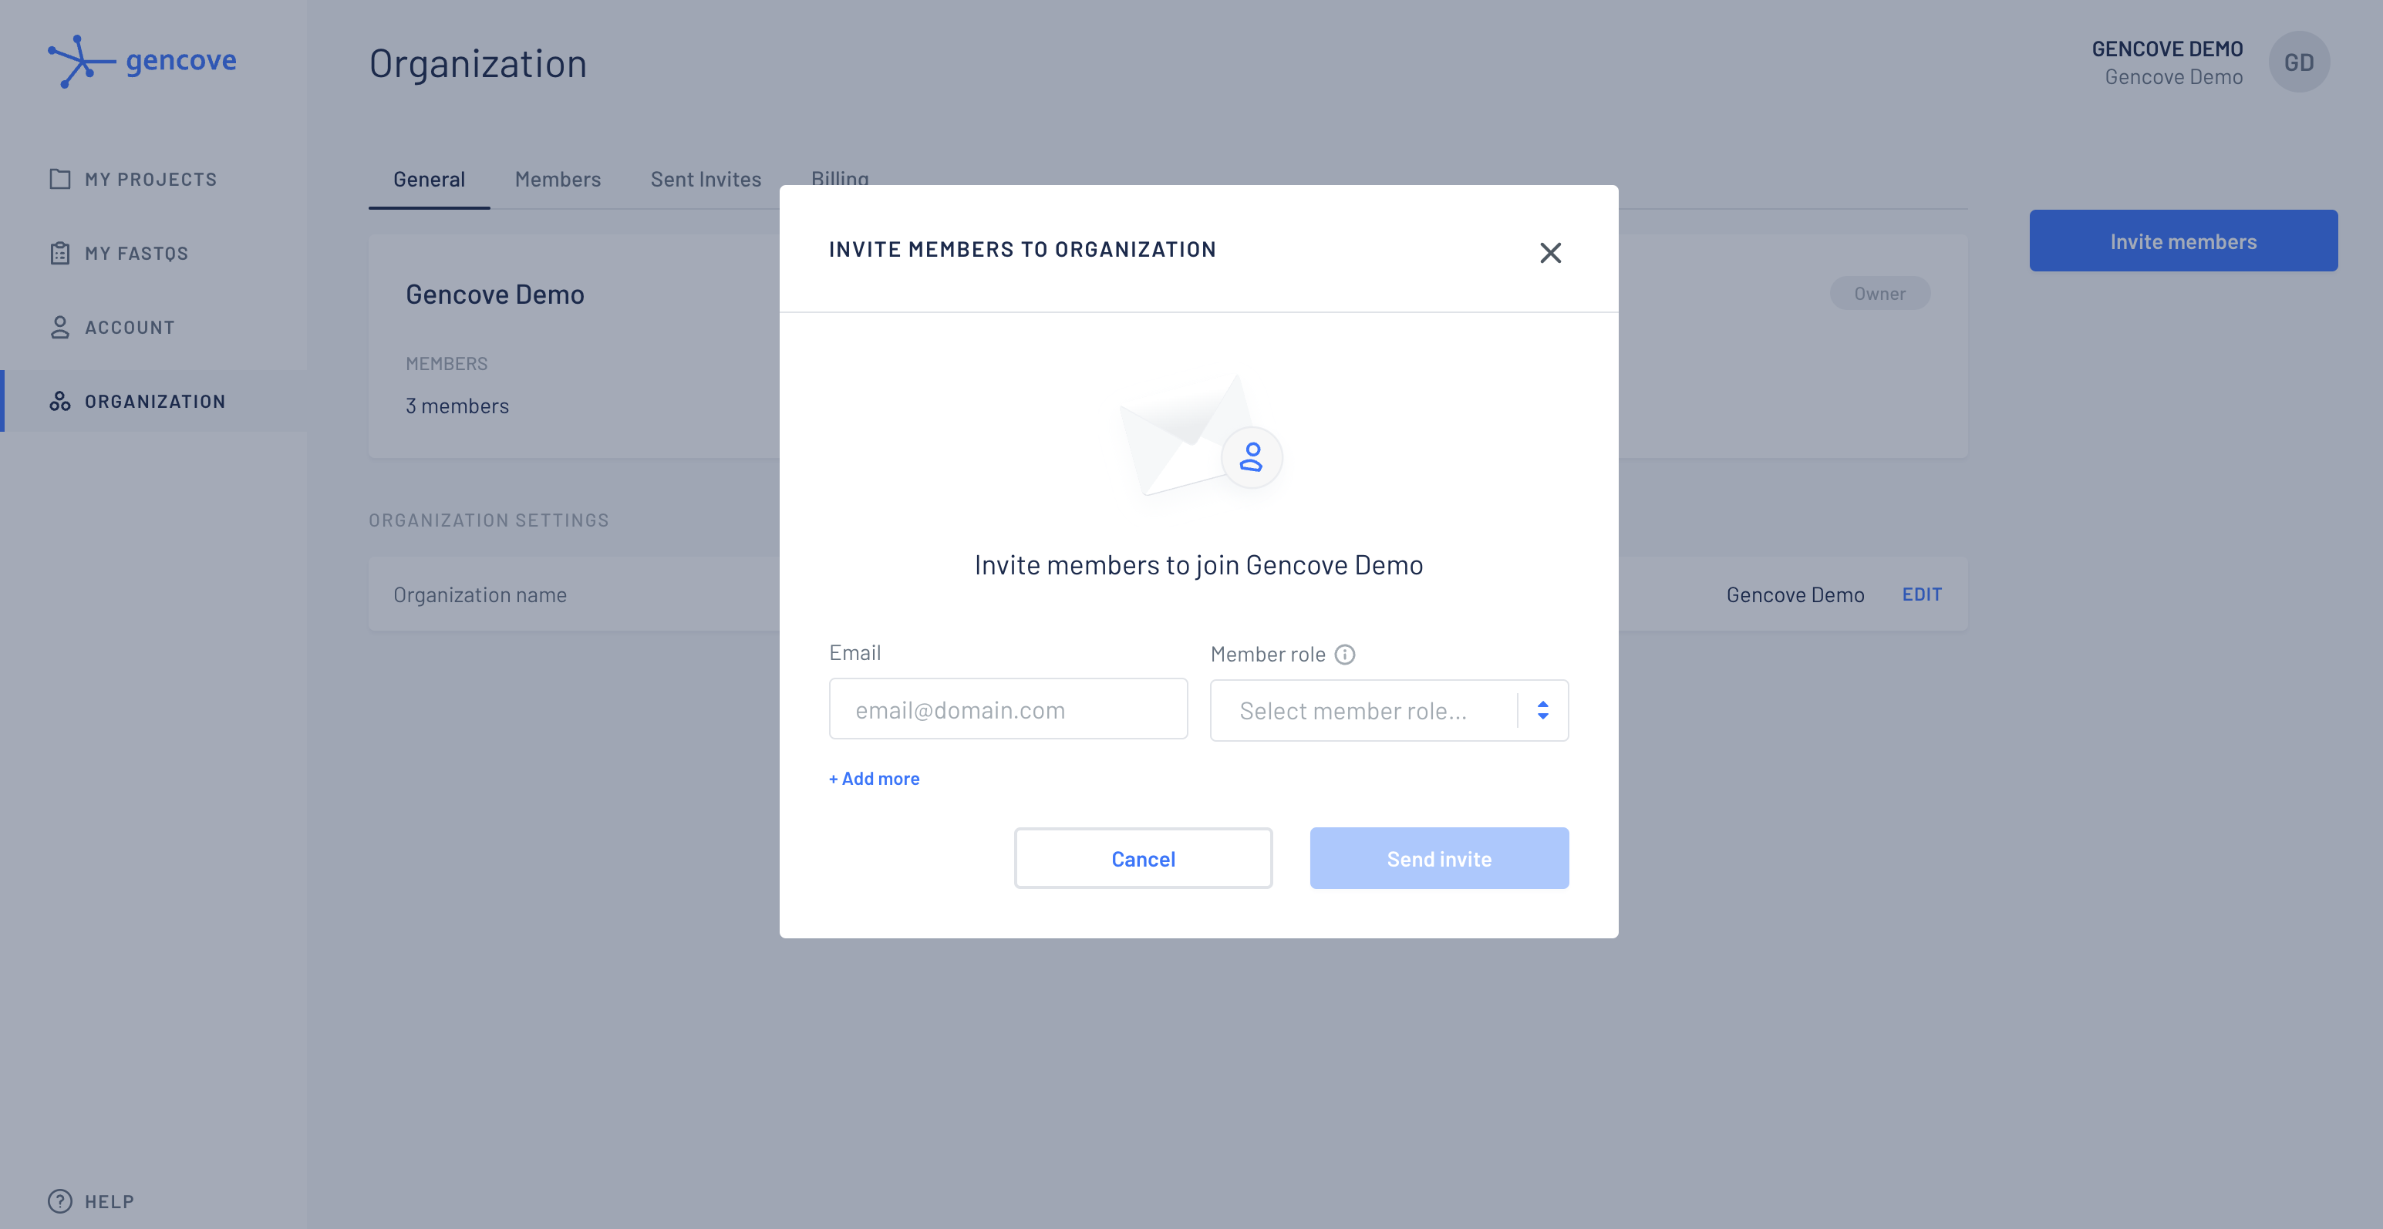Click 'Invite members to join Gencove Demo' text
Screen dimensions: 2383x1229
coord(1199,565)
